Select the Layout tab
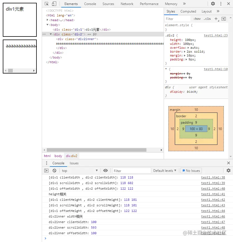The height and width of the screenshot is (242, 233). pos(207,11)
